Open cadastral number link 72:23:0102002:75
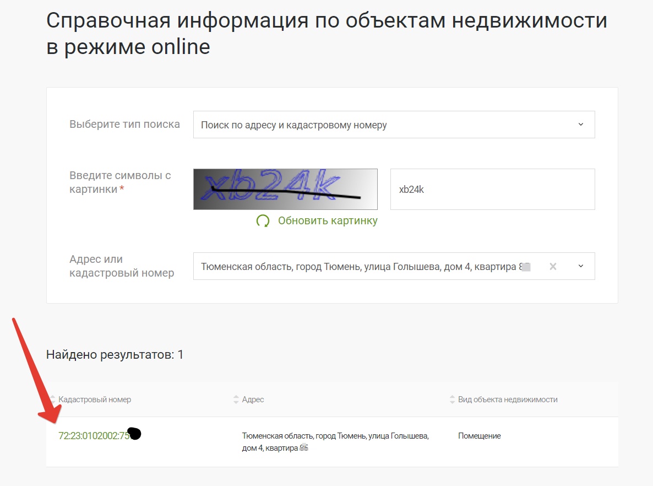 [x=94, y=436]
